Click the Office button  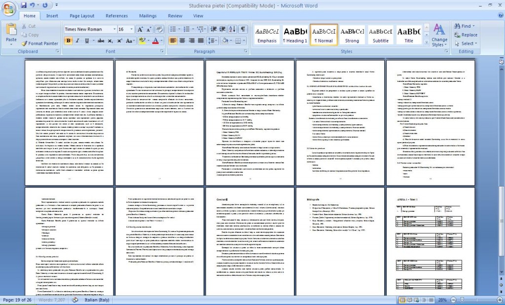(x=9, y=9)
